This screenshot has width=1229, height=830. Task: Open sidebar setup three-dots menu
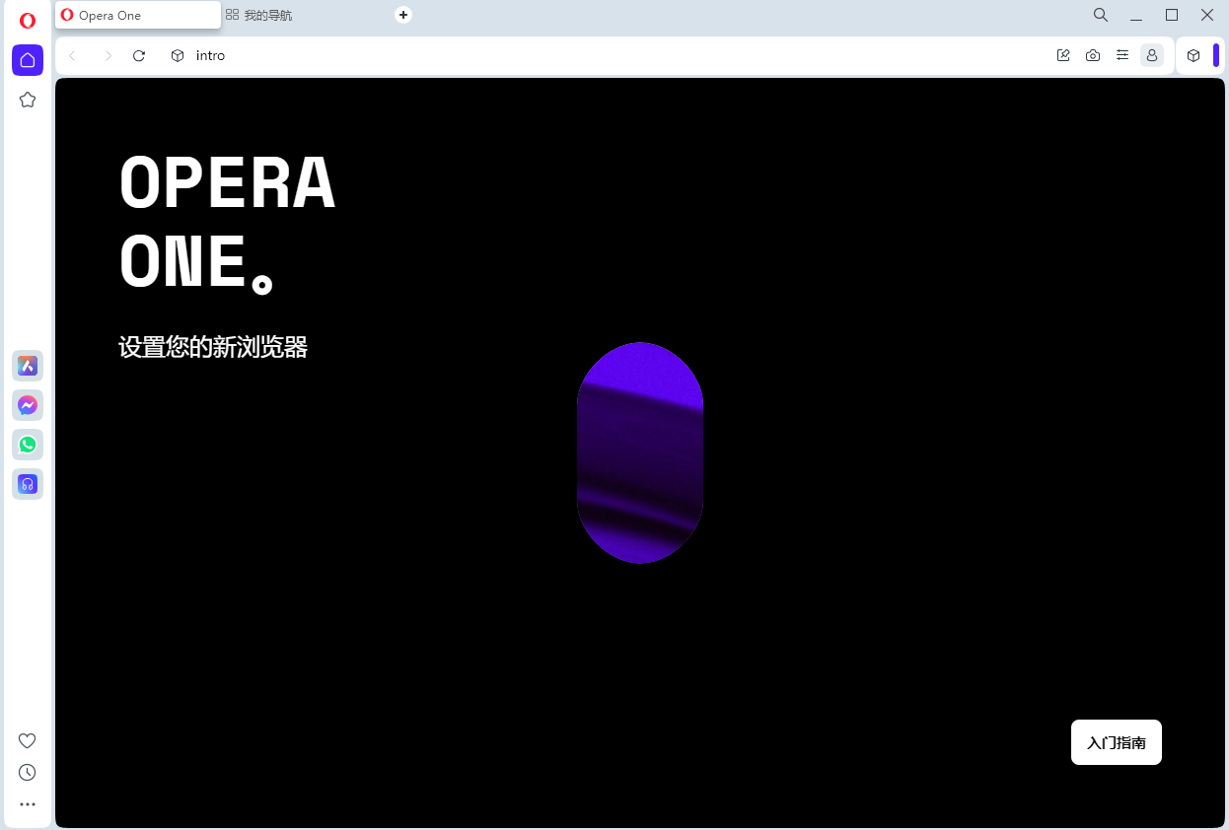pyautogui.click(x=28, y=804)
